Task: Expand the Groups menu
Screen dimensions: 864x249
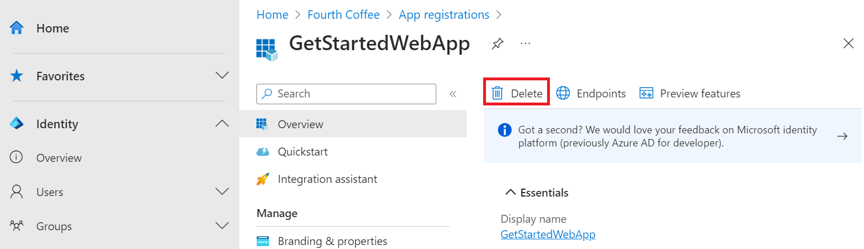Action: pyautogui.click(x=222, y=226)
